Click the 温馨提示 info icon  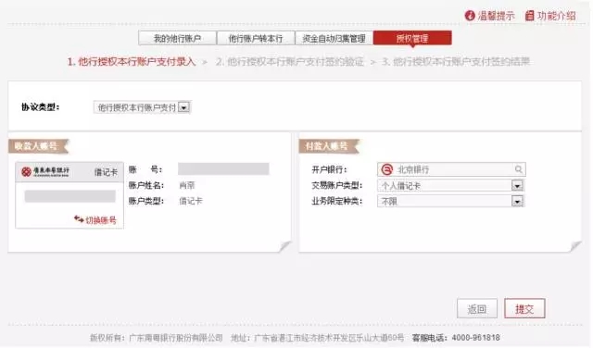click(470, 16)
